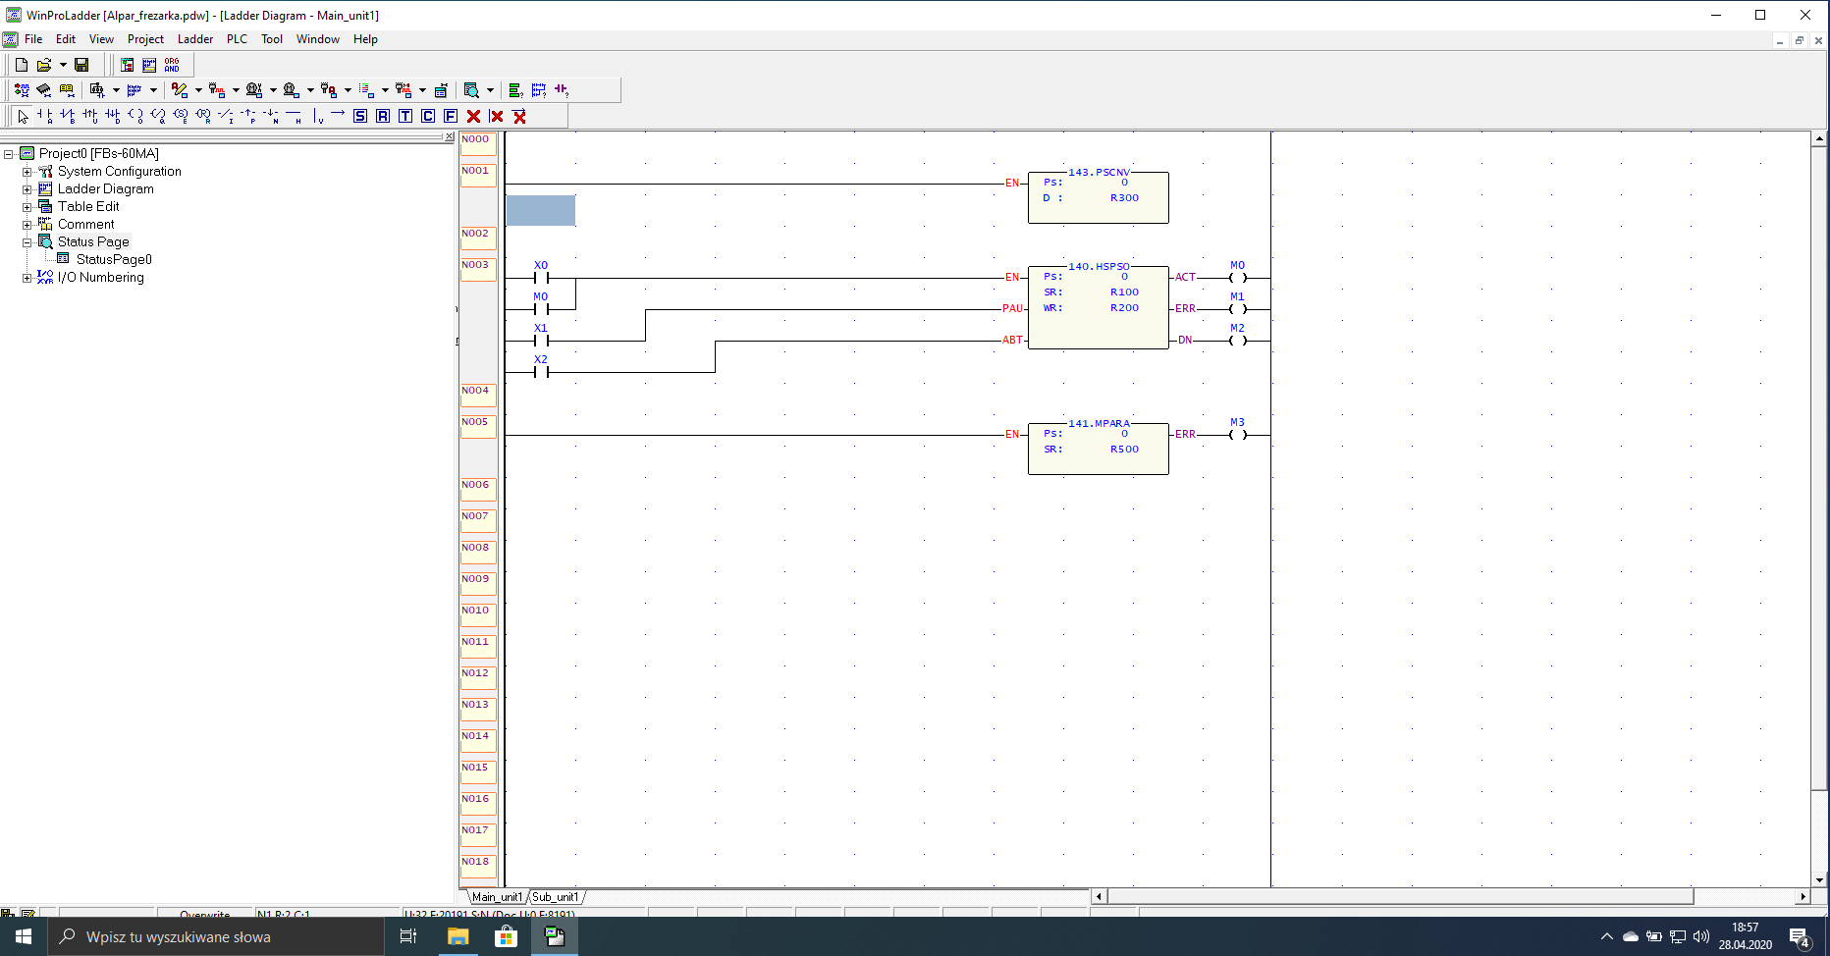Select the N003 network label
This screenshot has width=1830, height=956.
[x=478, y=270]
